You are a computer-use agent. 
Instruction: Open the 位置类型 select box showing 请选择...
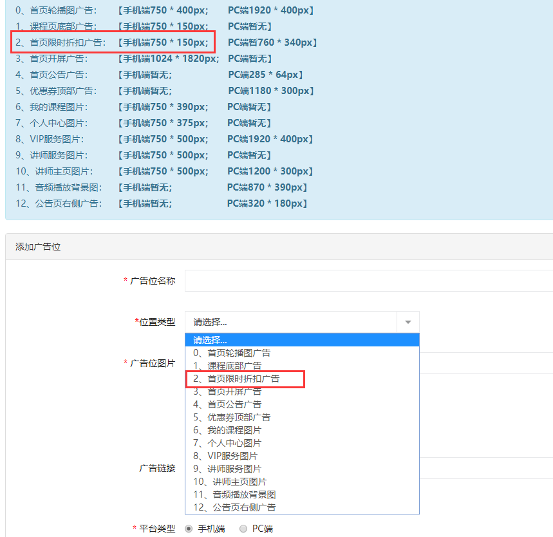(x=302, y=322)
